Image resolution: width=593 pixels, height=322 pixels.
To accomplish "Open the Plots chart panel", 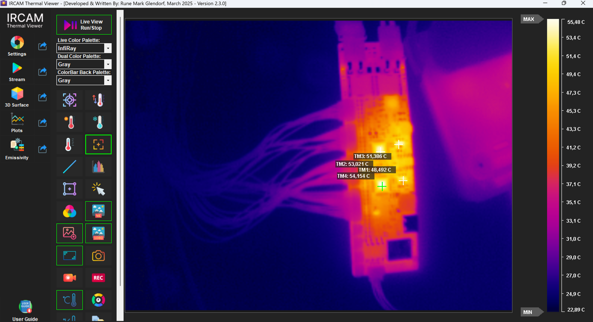I will [x=17, y=119].
